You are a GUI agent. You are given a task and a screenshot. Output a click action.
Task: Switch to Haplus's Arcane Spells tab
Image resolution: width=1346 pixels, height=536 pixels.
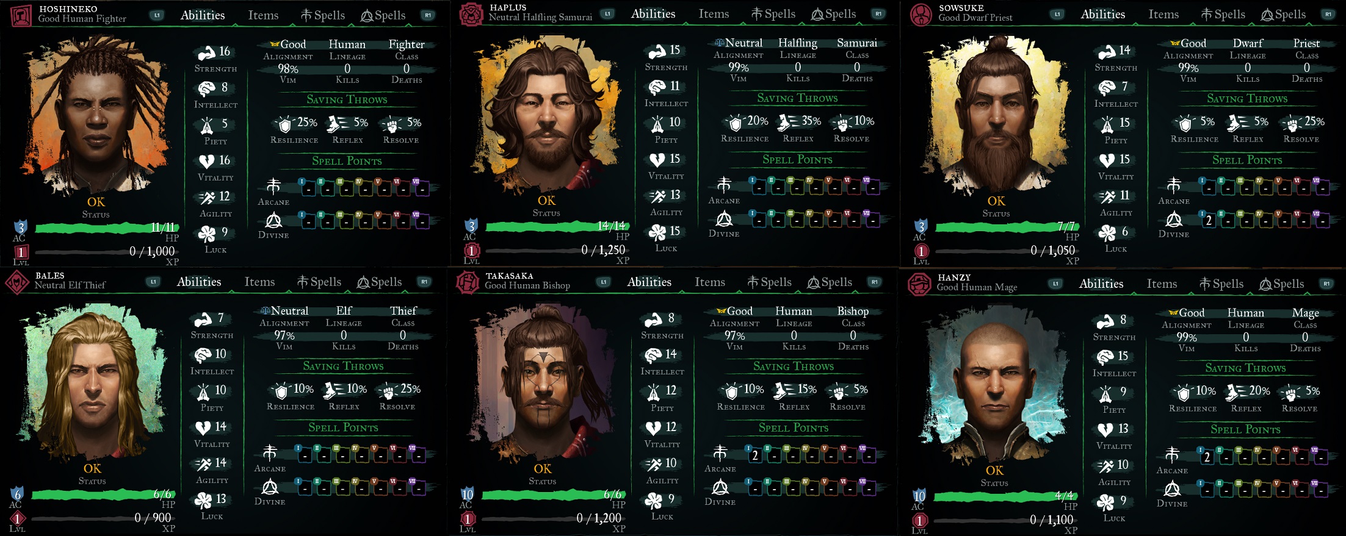tap(773, 14)
